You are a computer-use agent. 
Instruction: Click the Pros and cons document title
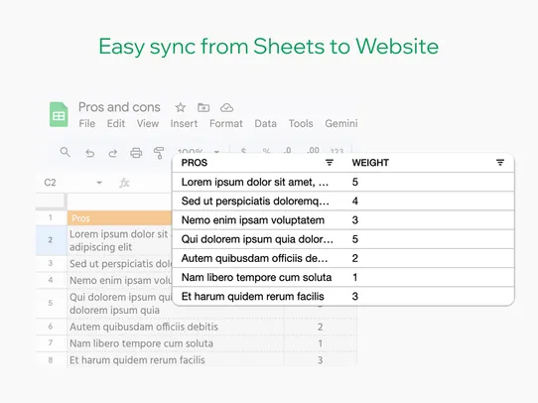(x=119, y=107)
